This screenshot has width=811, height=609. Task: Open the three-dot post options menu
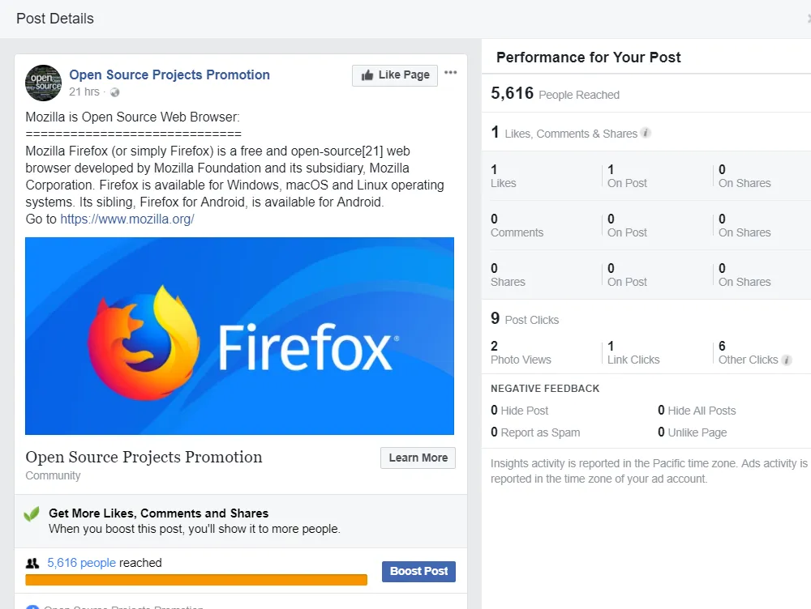click(450, 72)
